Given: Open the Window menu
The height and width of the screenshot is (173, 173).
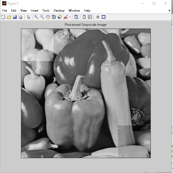Looking at the screenshot, I should click(74, 11).
